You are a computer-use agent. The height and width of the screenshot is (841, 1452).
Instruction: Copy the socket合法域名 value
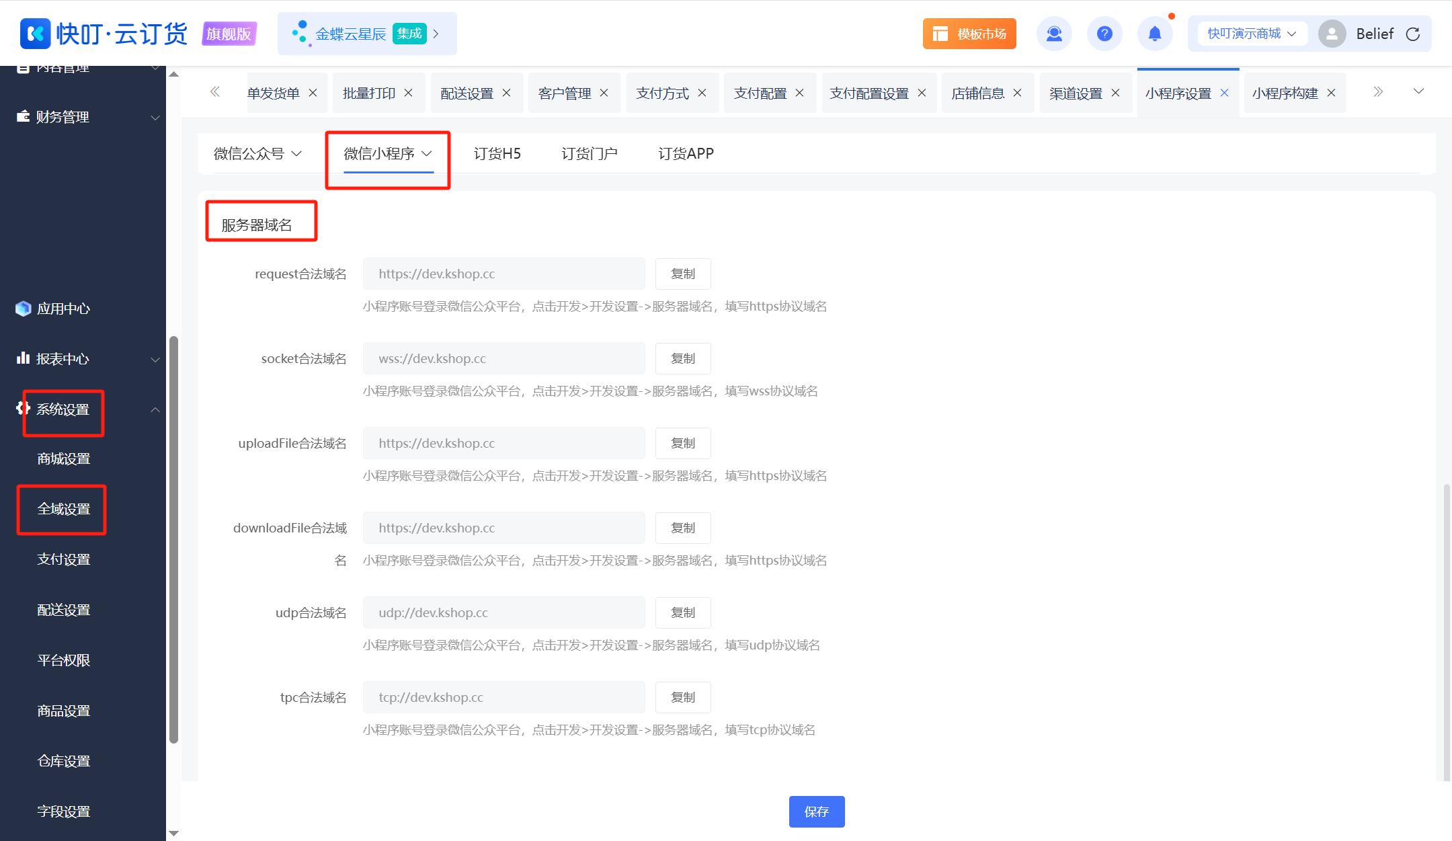(683, 358)
